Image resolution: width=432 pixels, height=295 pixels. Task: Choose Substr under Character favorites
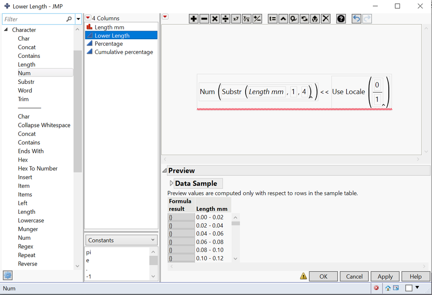pos(26,82)
